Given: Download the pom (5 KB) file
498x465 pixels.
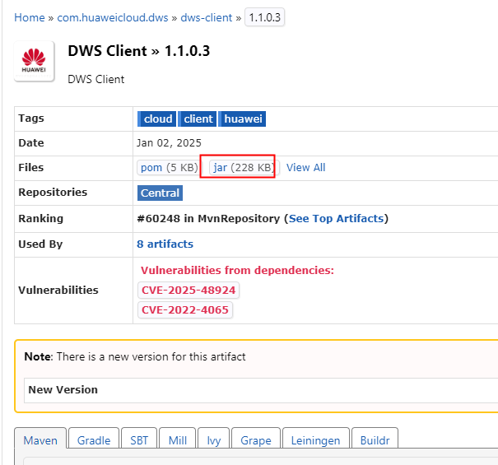Looking at the screenshot, I should [x=169, y=168].
